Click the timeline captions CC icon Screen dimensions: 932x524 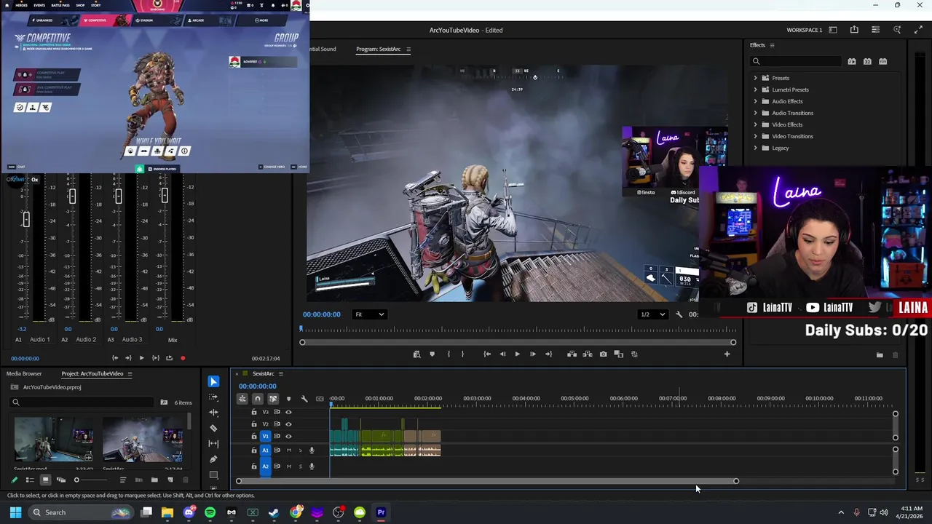[x=320, y=399]
